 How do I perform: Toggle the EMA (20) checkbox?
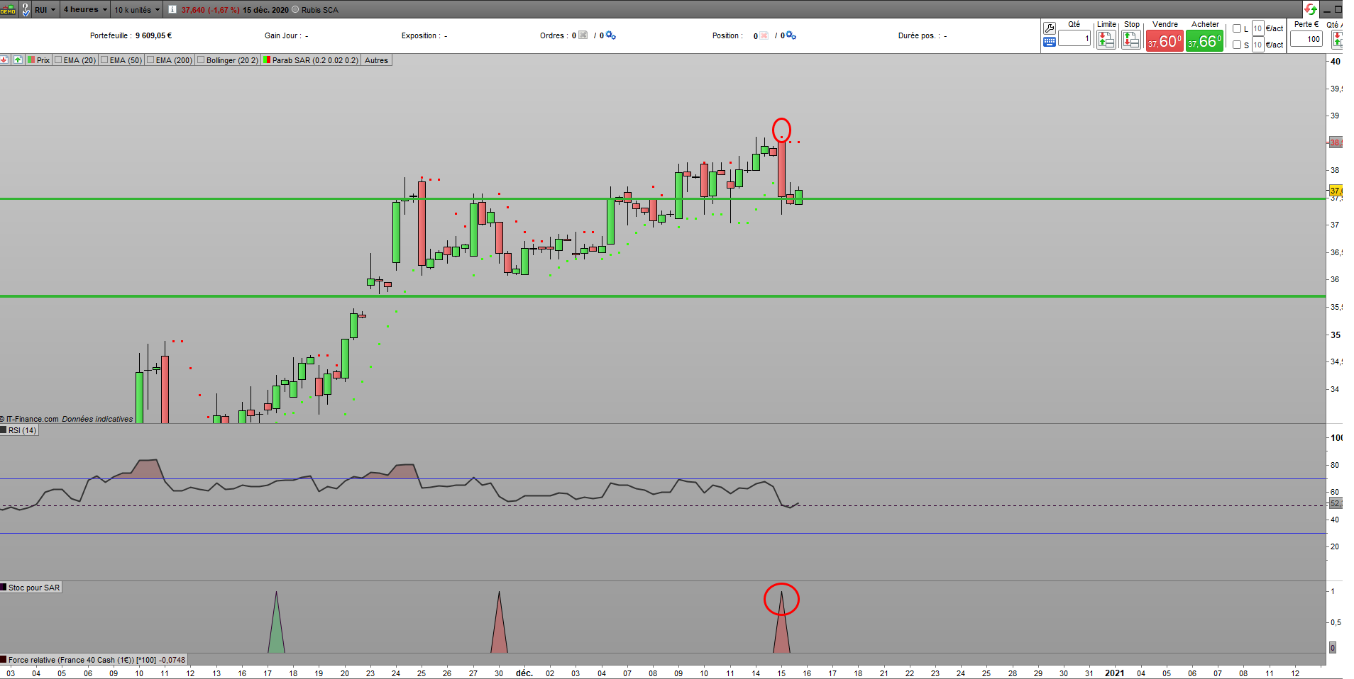[x=59, y=60]
